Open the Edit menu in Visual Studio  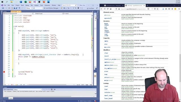pyautogui.click(x=9, y=5)
